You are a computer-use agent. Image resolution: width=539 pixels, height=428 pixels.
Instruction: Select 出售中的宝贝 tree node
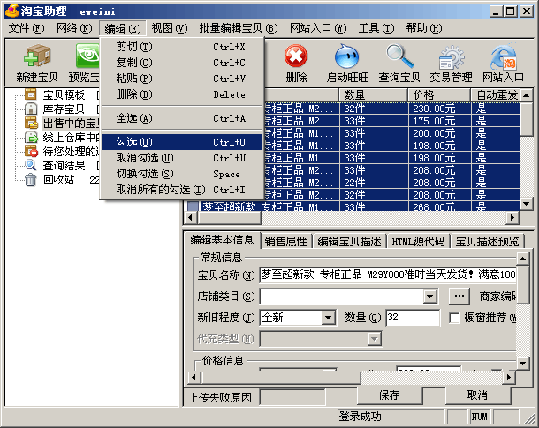point(71,123)
